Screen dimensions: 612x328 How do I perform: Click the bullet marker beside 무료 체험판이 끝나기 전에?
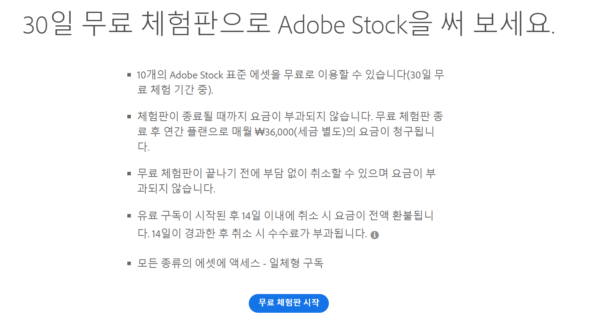pyautogui.click(x=129, y=173)
